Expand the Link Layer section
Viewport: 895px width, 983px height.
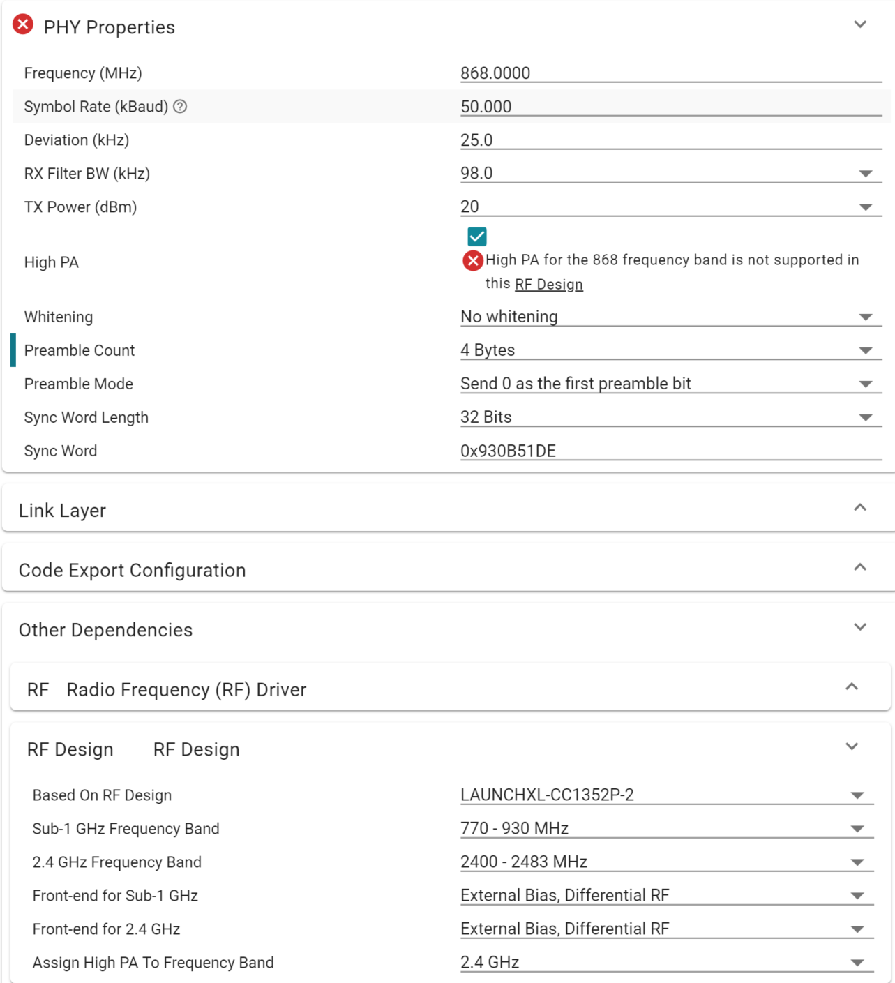tap(860, 509)
